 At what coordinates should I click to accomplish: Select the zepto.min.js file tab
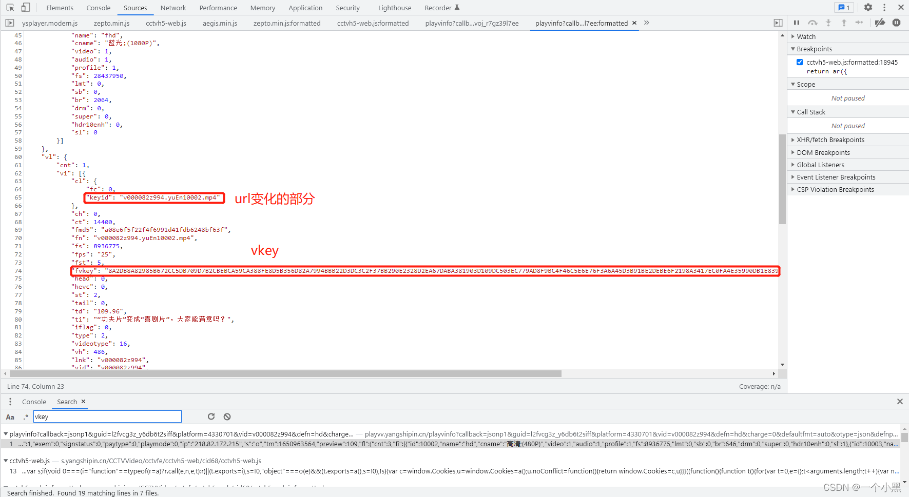click(111, 23)
